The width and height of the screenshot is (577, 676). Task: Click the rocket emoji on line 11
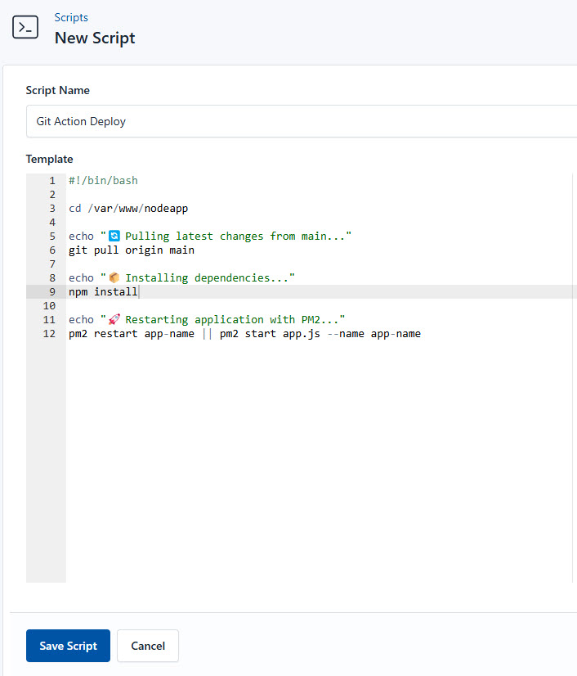click(114, 319)
